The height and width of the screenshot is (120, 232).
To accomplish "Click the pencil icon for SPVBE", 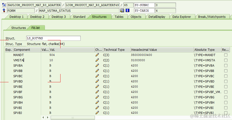I will click(x=97, y=87).
